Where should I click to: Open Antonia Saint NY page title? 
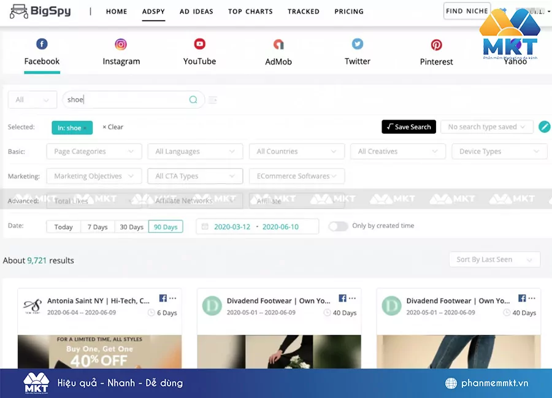click(98, 301)
